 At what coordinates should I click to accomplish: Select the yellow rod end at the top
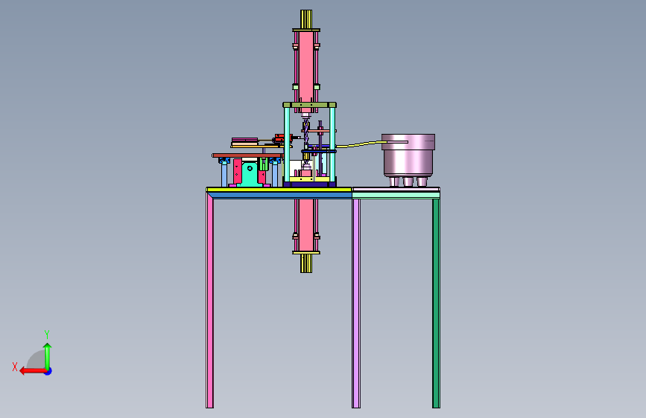pos(306,19)
